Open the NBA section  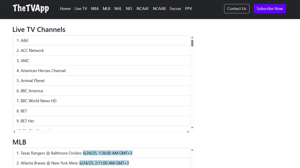tap(95, 8)
